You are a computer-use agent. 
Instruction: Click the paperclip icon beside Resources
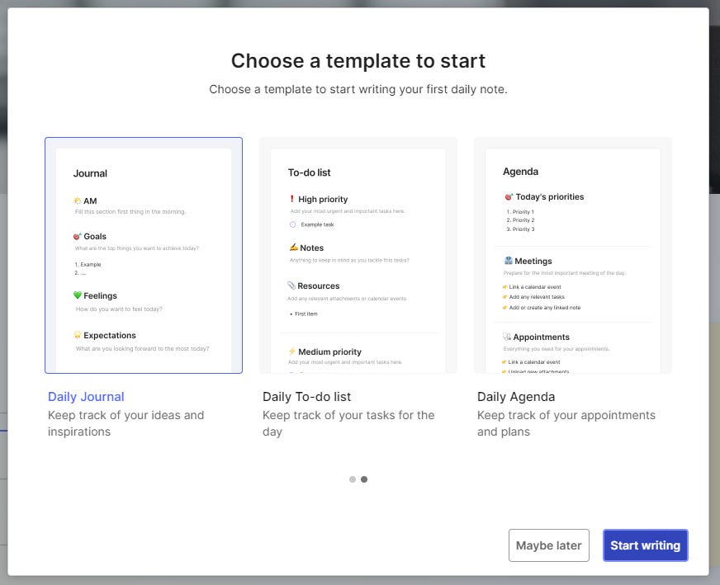click(291, 285)
